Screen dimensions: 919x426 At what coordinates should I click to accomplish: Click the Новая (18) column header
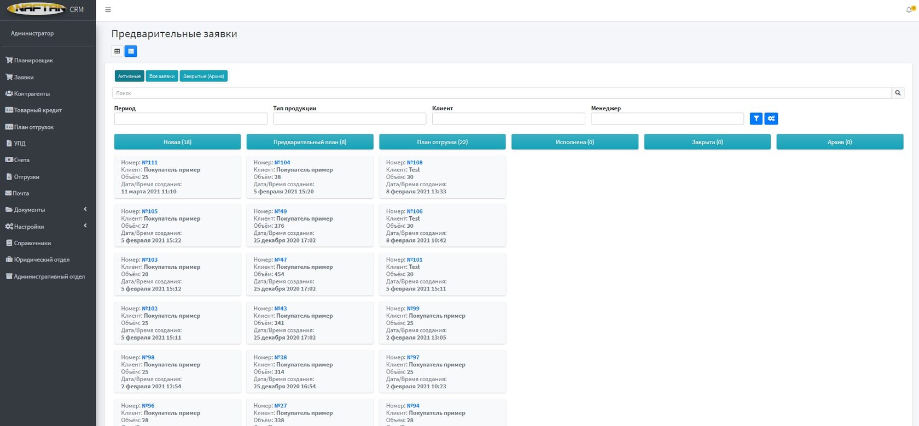point(177,142)
